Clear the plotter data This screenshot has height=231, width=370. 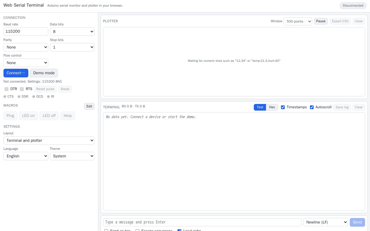coord(359,21)
